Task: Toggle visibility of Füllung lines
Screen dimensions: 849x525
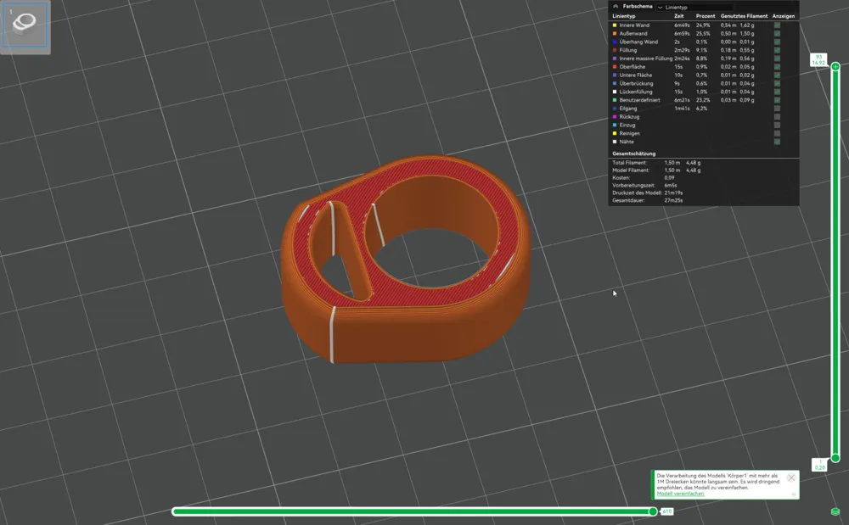Action: (x=777, y=50)
